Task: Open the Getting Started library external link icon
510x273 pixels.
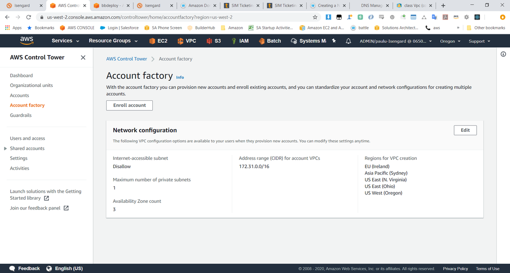Action: click(x=47, y=198)
